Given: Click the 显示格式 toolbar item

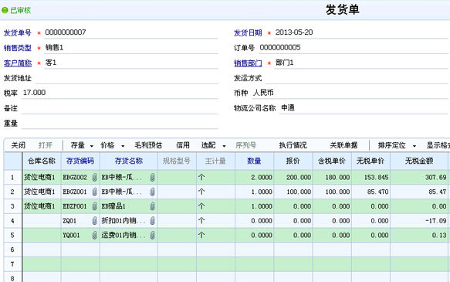Looking at the screenshot, I should click(x=438, y=145).
